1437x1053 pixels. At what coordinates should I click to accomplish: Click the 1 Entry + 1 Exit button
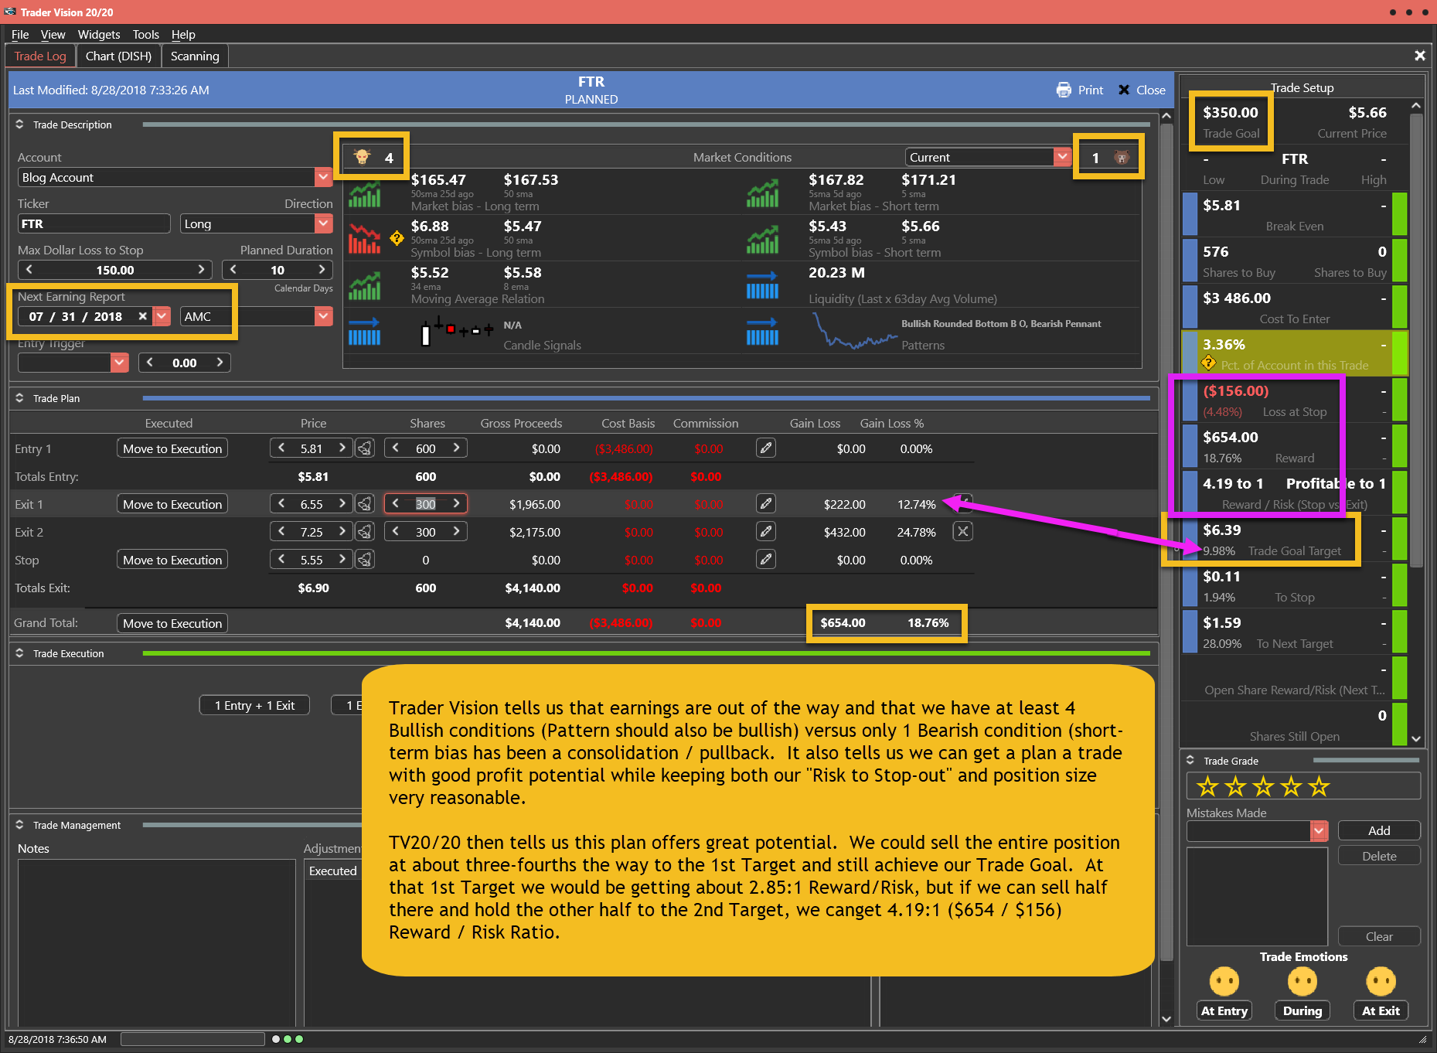click(254, 705)
